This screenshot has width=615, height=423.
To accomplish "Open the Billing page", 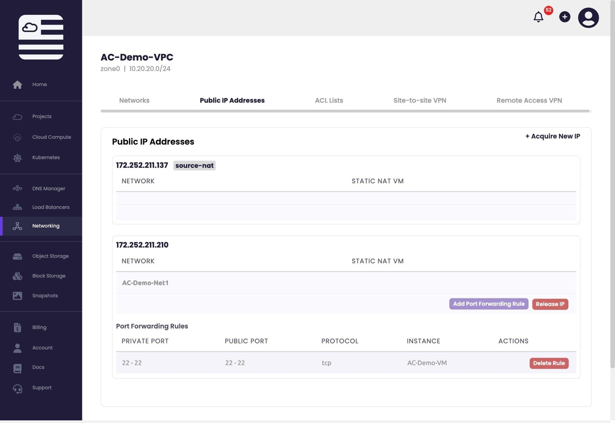I will click(x=39, y=328).
